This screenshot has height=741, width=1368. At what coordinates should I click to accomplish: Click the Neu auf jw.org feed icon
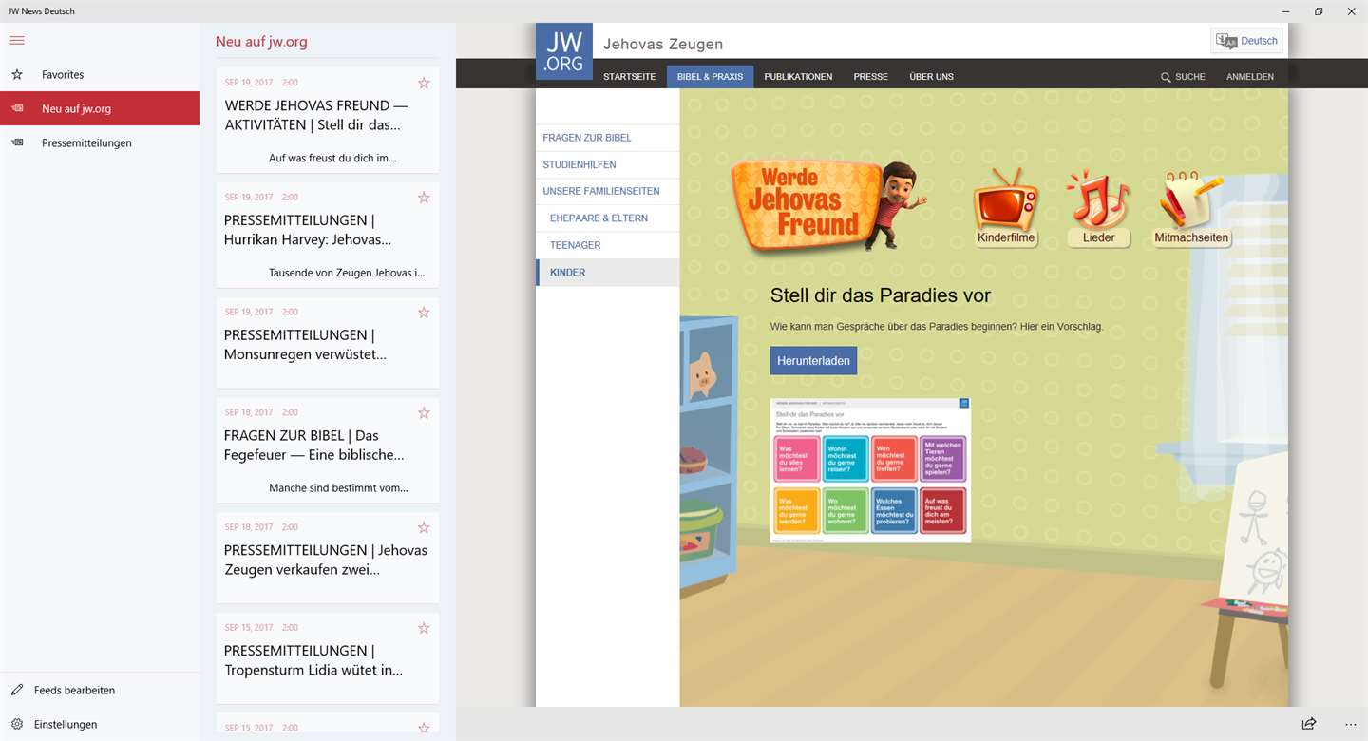tap(17, 108)
